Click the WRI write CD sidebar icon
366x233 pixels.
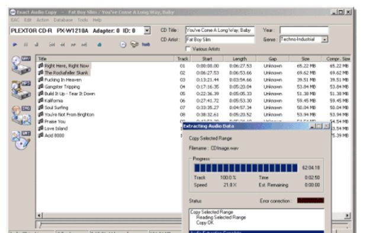21,140
